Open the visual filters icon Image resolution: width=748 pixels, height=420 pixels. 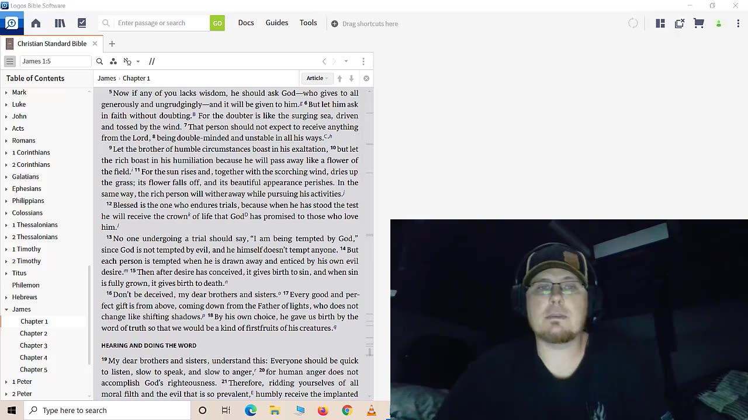[113, 61]
